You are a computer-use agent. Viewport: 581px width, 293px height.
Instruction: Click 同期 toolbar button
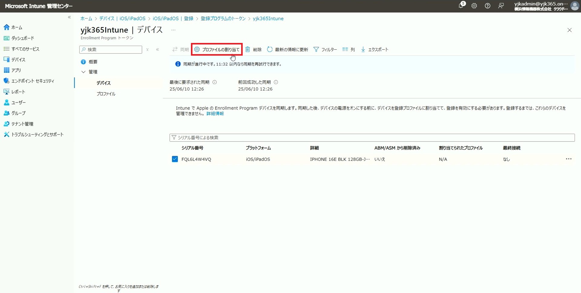point(181,50)
